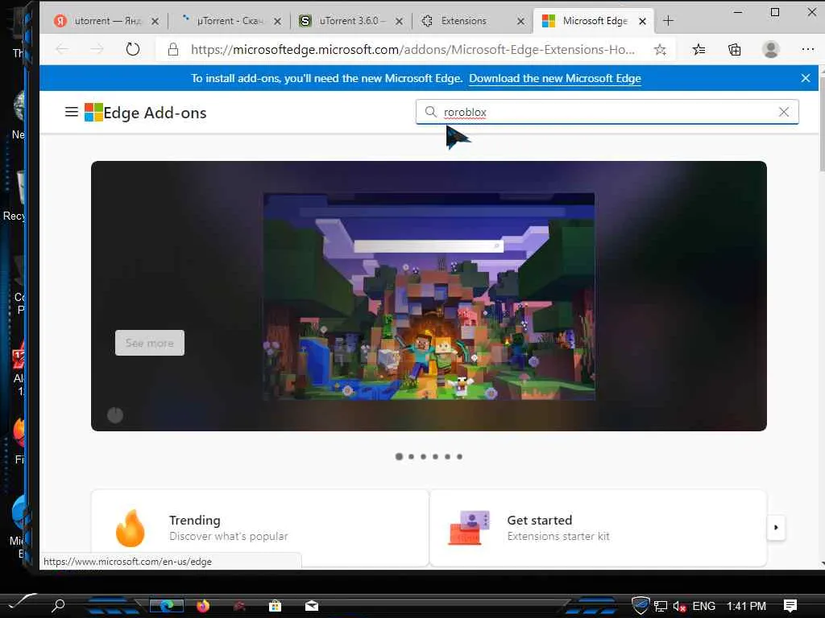
Task: Switch to the Extensions tab
Action: (x=472, y=21)
